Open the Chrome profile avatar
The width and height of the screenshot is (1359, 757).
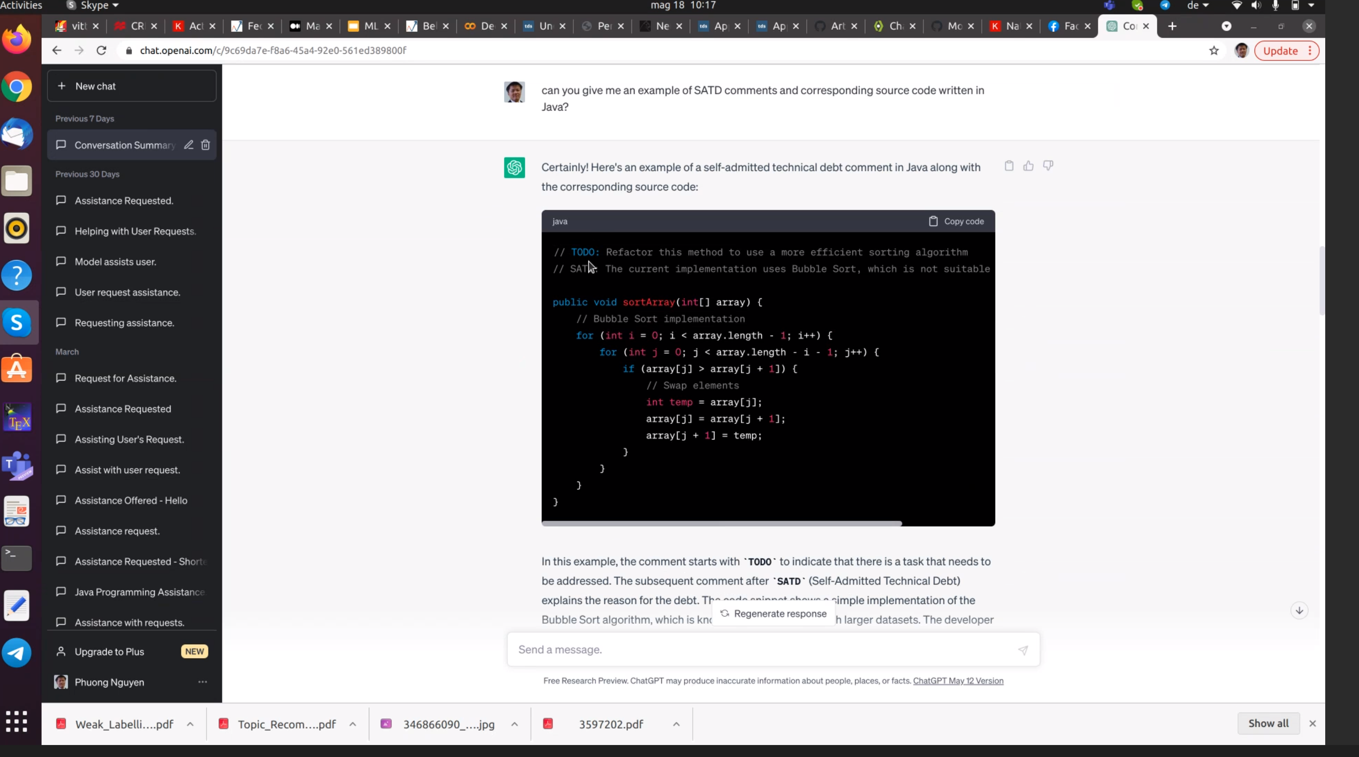(x=1241, y=51)
